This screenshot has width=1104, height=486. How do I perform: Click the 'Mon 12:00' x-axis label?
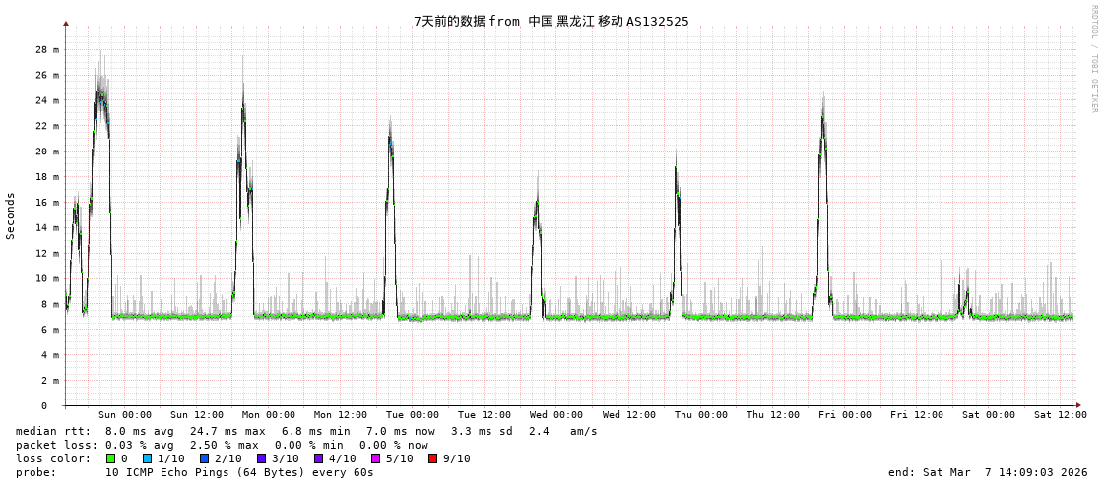pyautogui.click(x=341, y=415)
